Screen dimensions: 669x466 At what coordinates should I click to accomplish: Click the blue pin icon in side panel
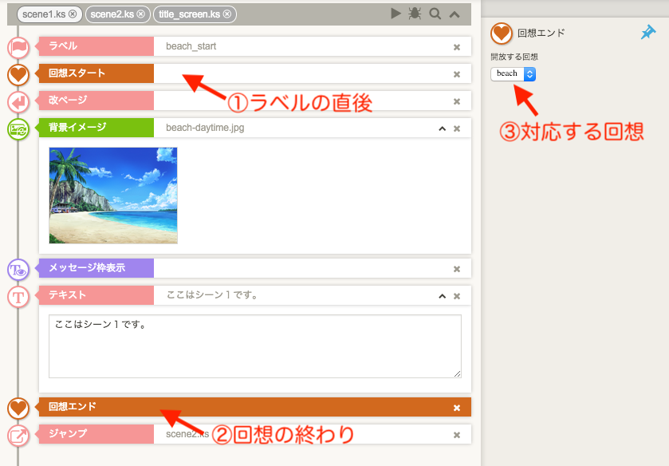[647, 32]
